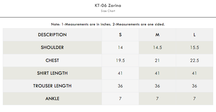Click chest value 21 for size M
The width and height of the screenshot is (216, 112).
coord(157,61)
